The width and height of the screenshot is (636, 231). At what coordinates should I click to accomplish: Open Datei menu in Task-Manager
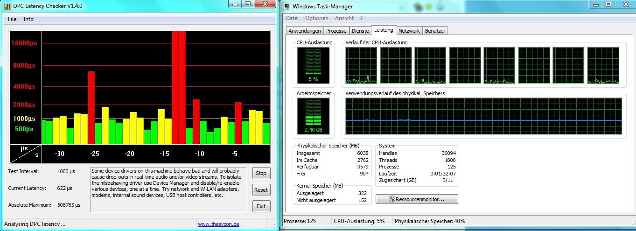[x=292, y=18]
